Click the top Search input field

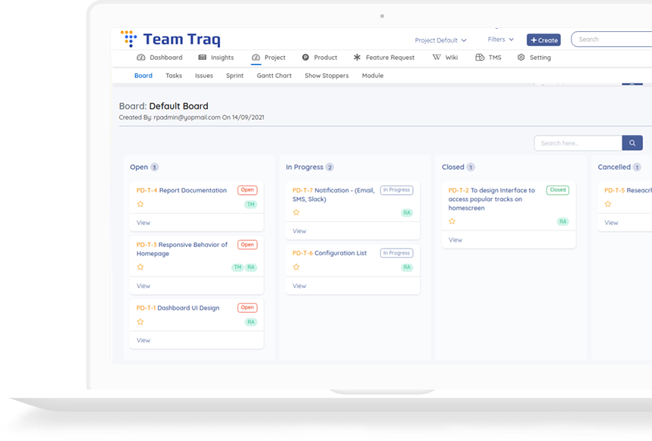tap(611, 39)
